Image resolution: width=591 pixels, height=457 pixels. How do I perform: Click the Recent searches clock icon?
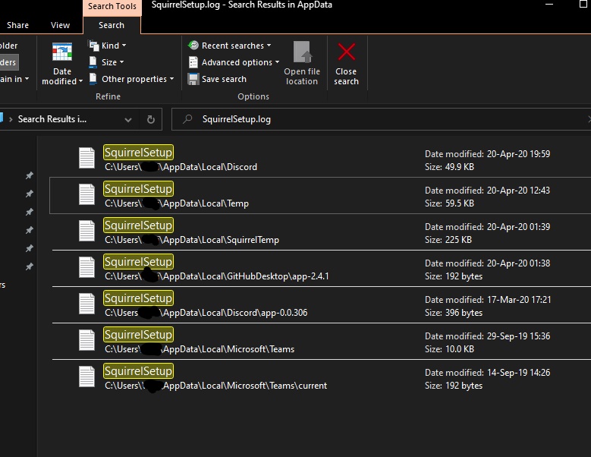pyautogui.click(x=193, y=46)
